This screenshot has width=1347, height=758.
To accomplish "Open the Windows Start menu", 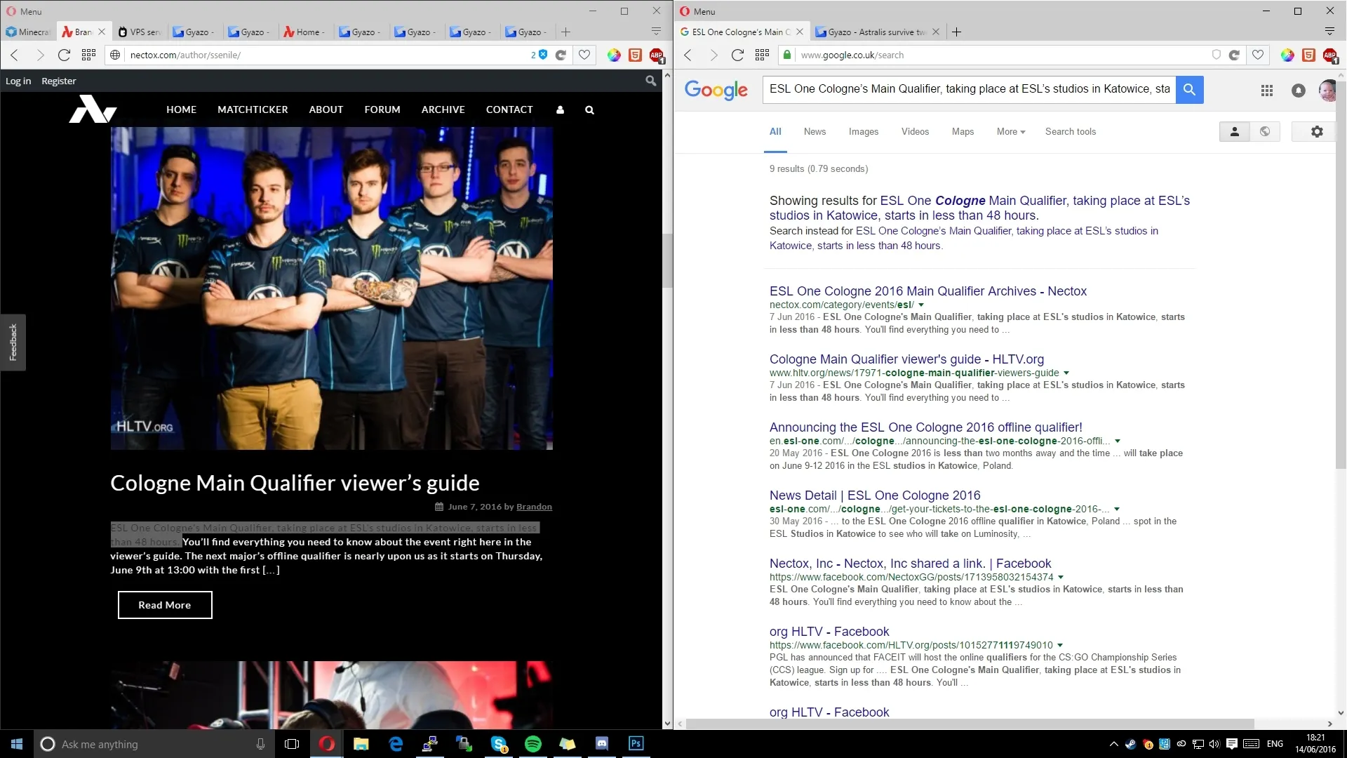I will tap(17, 744).
